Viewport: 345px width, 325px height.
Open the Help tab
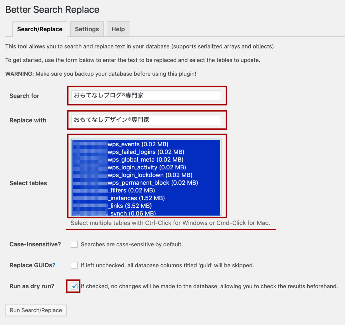click(118, 29)
